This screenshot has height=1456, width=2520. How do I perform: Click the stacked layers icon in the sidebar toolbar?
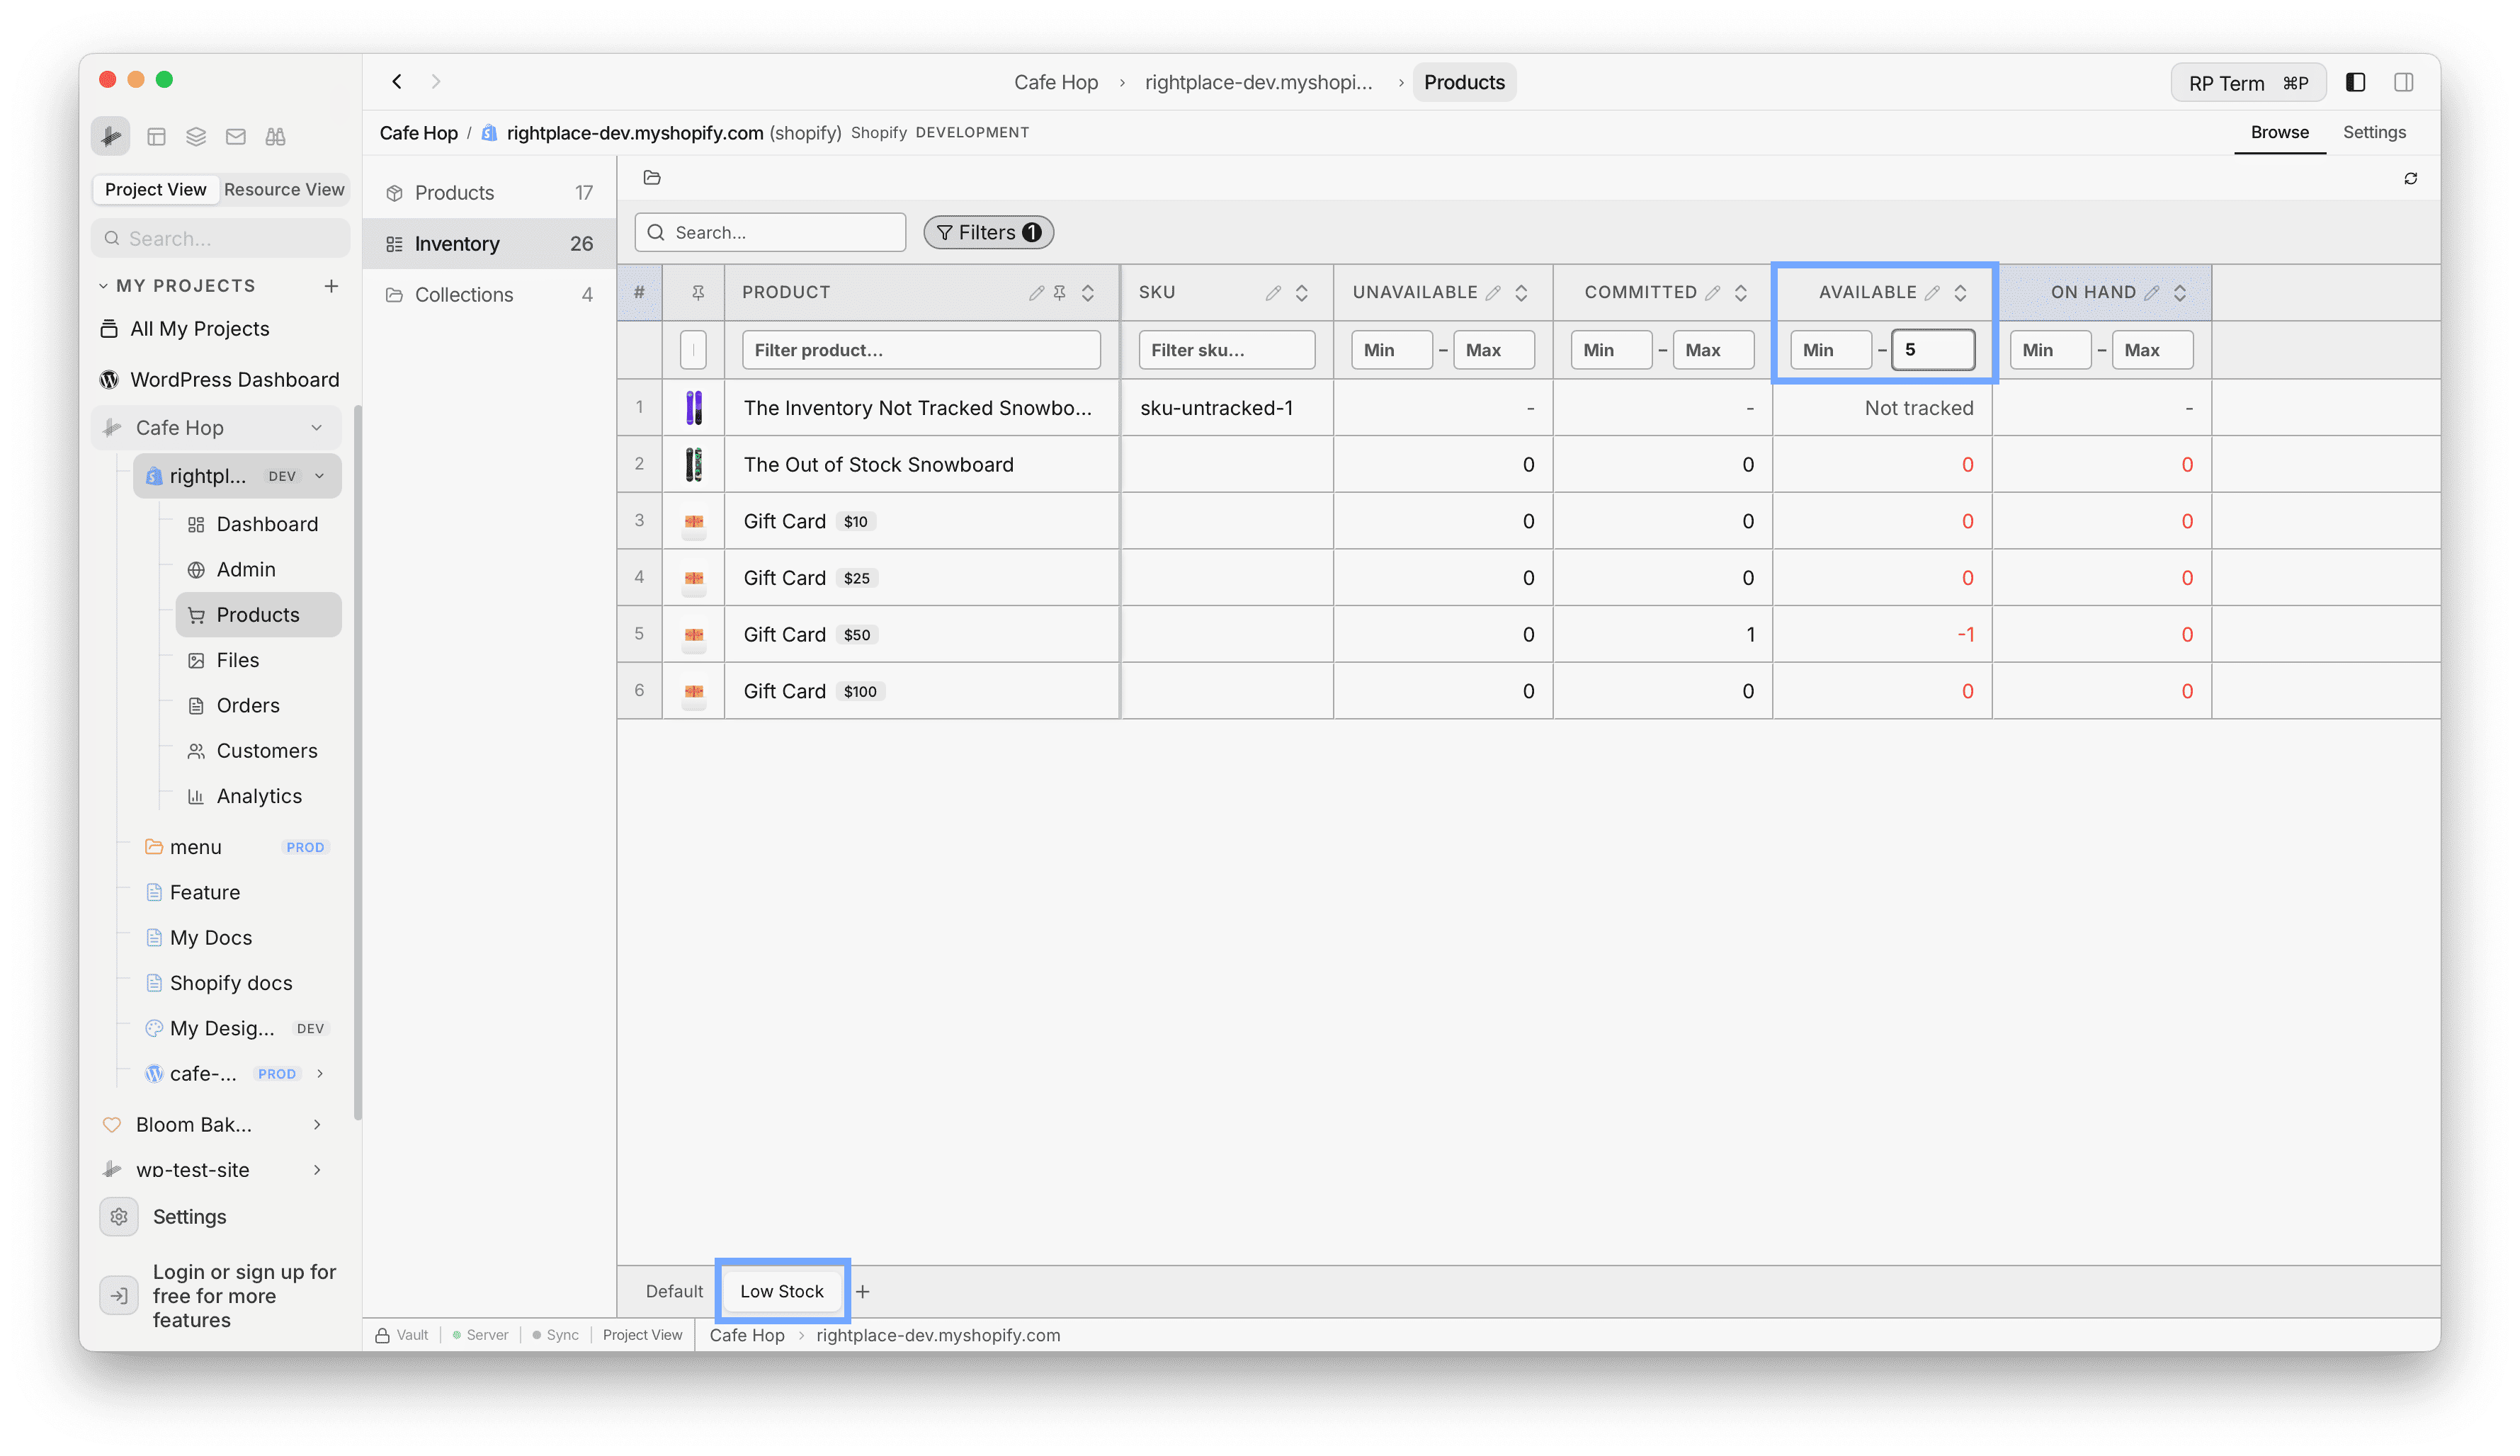(x=196, y=136)
